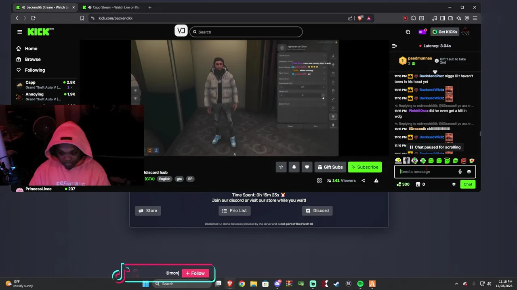Image resolution: width=517 pixels, height=290 pixels.
Task: Open the Kick hamburger sidebar menu
Action: click(x=19, y=32)
